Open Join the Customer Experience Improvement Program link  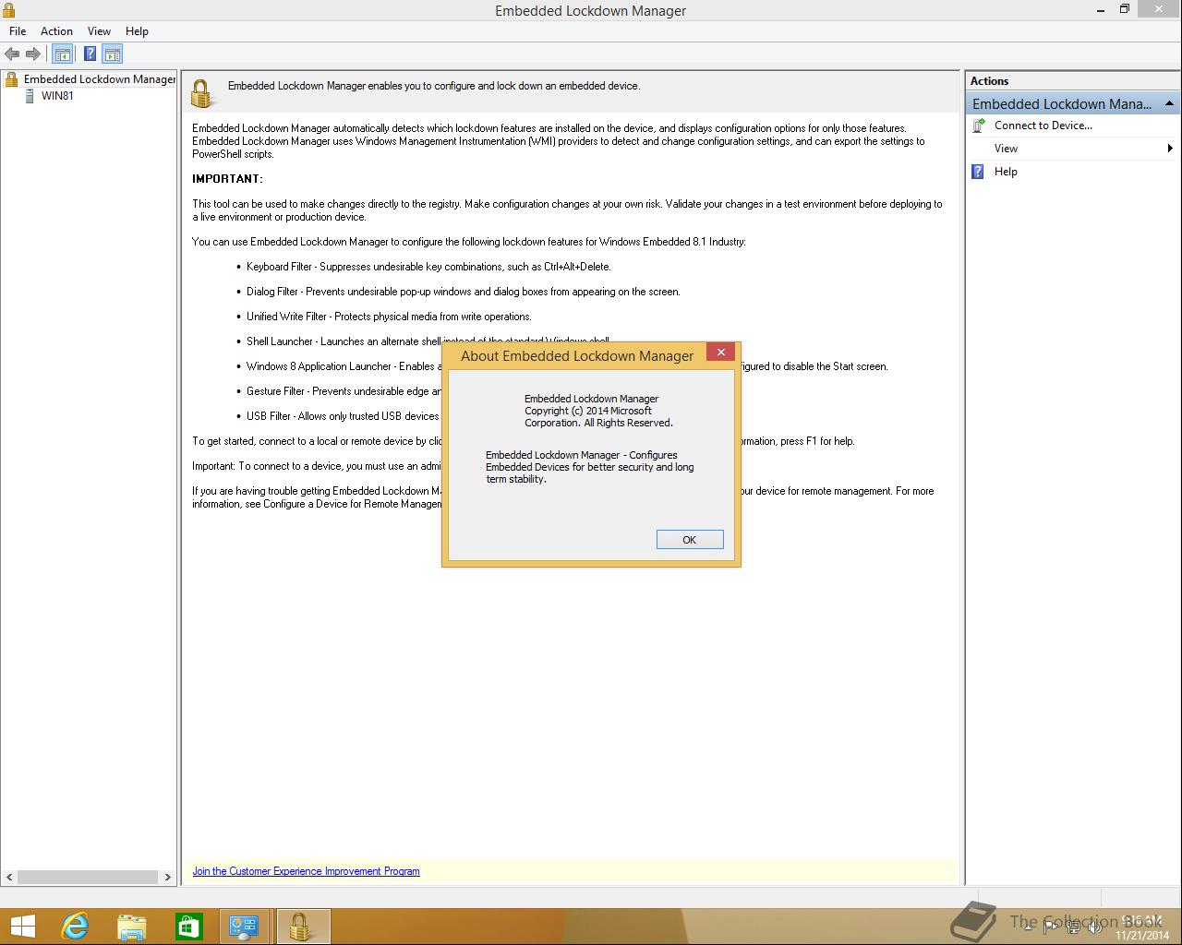point(306,871)
